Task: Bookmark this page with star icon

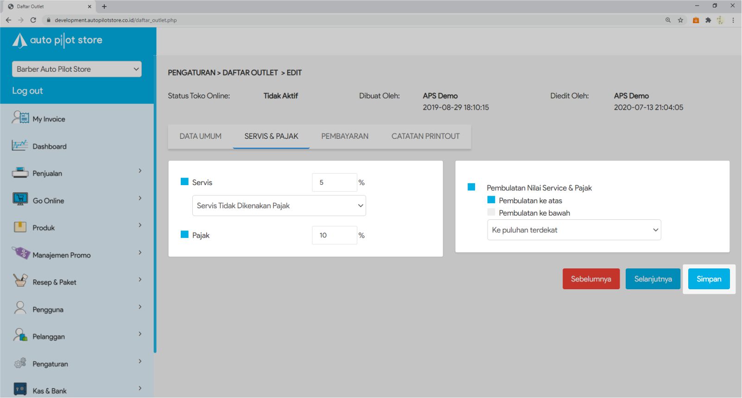Action: click(x=680, y=20)
